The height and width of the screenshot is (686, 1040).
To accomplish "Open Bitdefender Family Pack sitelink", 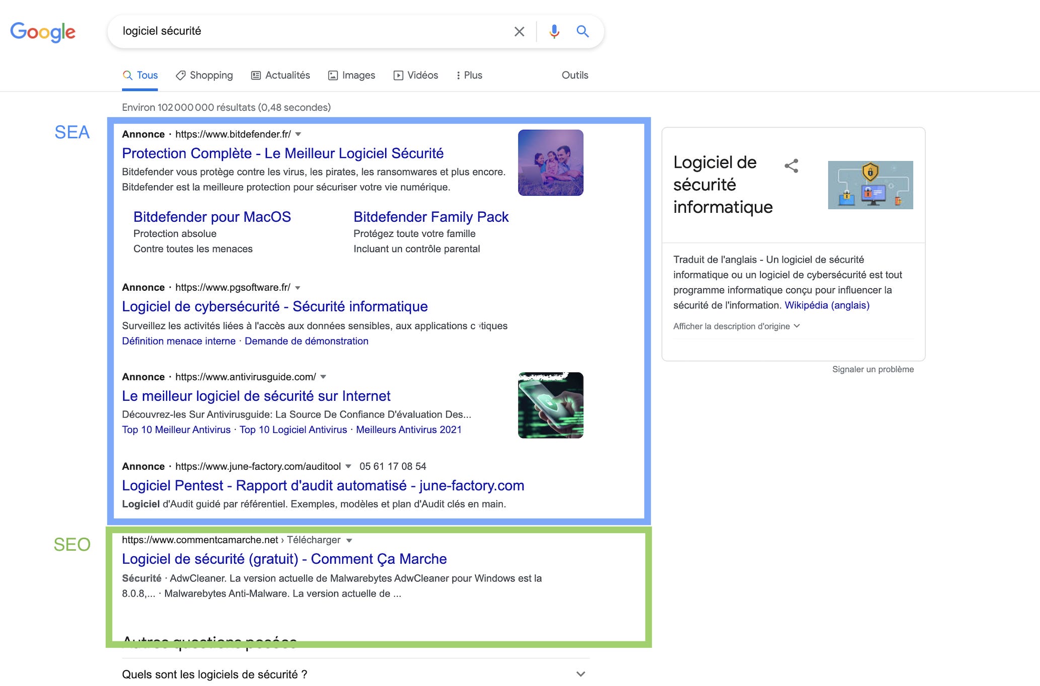I will tap(431, 217).
